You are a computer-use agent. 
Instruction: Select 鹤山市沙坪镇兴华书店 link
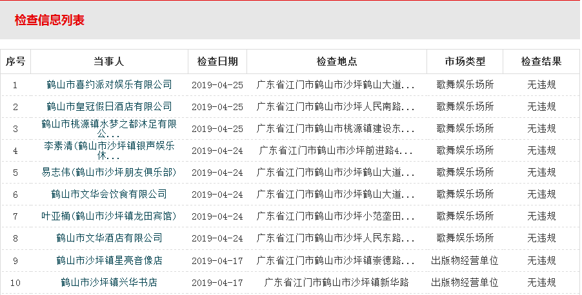[109, 282]
